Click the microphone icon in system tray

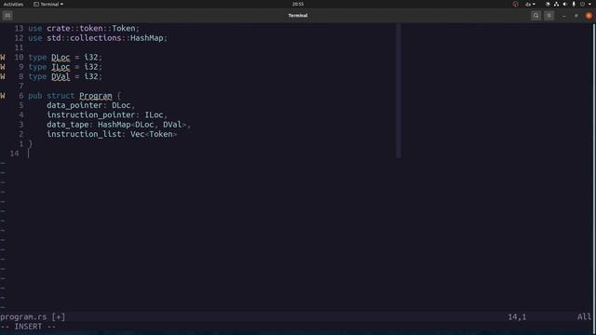[x=574, y=4]
